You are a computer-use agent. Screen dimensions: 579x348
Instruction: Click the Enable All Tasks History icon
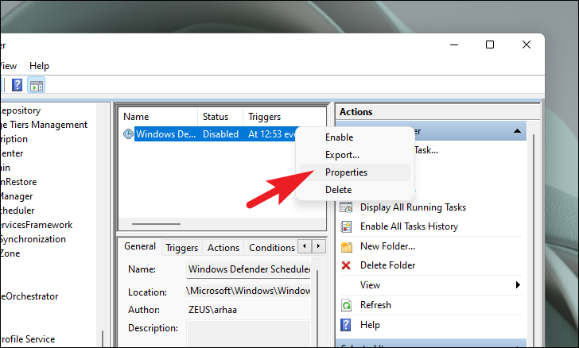pyautogui.click(x=346, y=226)
